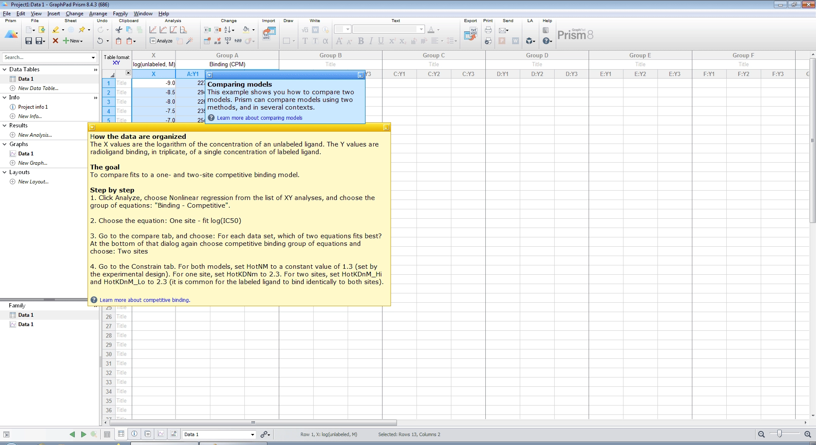Collapse the Info section
The width and height of the screenshot is (816, 445).
[5, 98]
